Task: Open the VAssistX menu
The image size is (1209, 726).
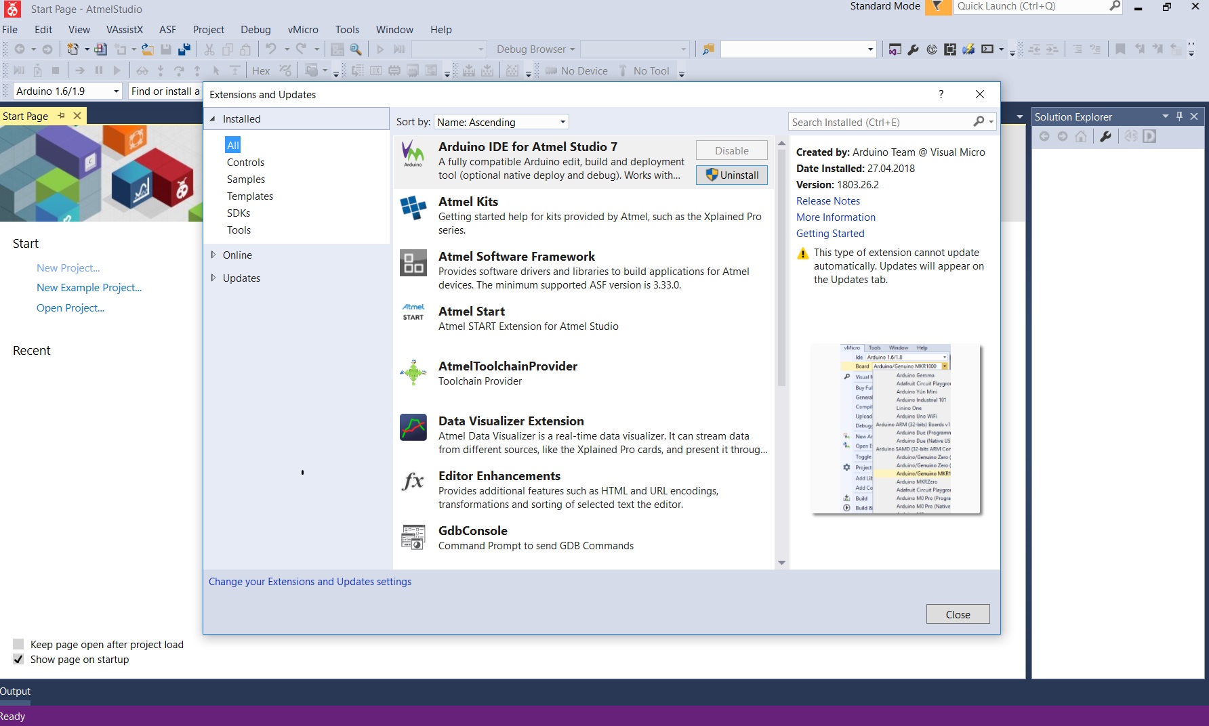Action: click(125, 30)
